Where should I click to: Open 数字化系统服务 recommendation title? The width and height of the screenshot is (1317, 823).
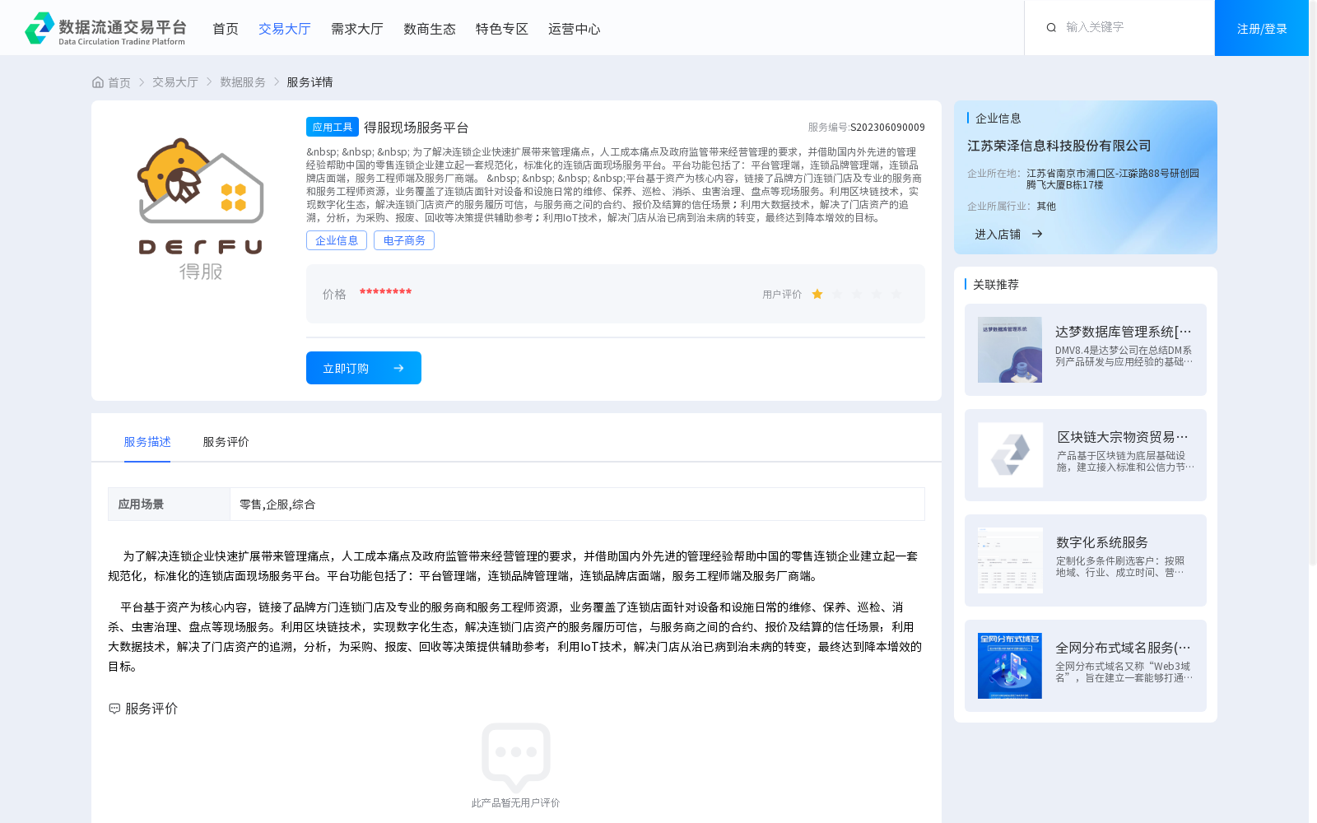tap(1102, 542)
